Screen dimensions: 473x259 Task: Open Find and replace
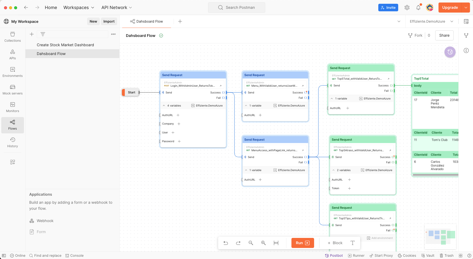(45, 255)
